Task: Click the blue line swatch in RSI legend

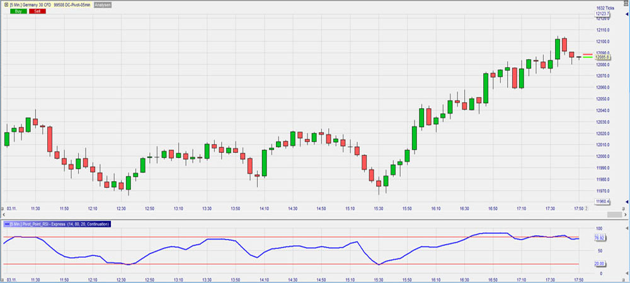Action: (x=6, y=224)
